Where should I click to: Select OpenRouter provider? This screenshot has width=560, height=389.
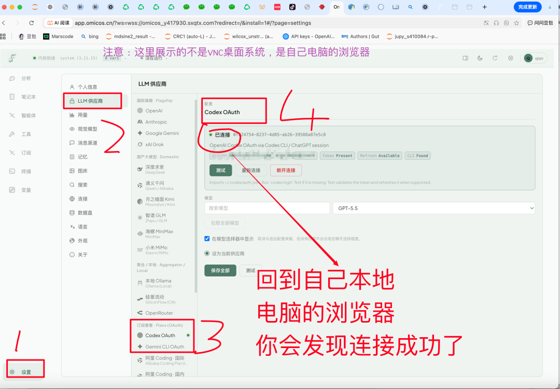(156, 313)
